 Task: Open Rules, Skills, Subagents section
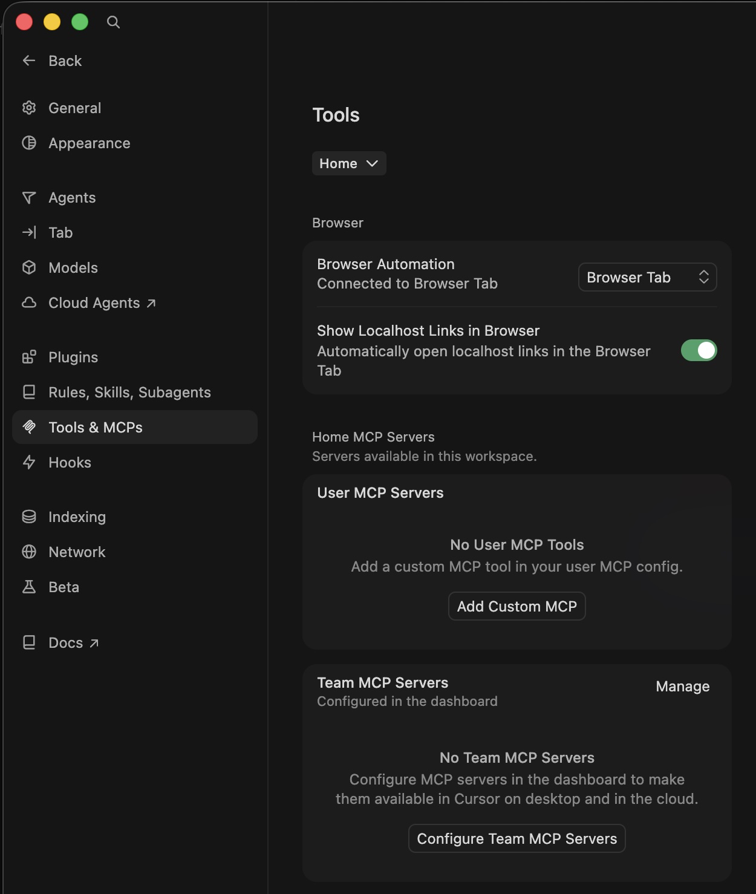[135, 392]
